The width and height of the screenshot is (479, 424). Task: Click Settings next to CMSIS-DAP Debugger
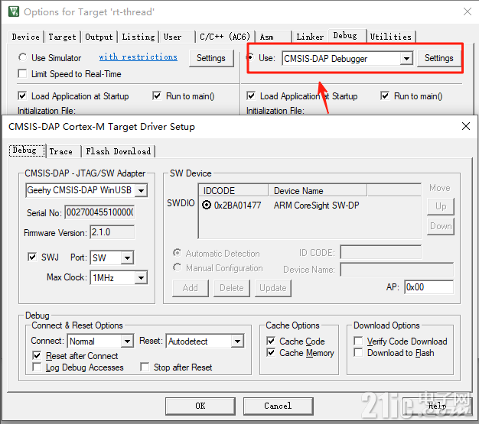pyautogui.click(x=438, y=58)
